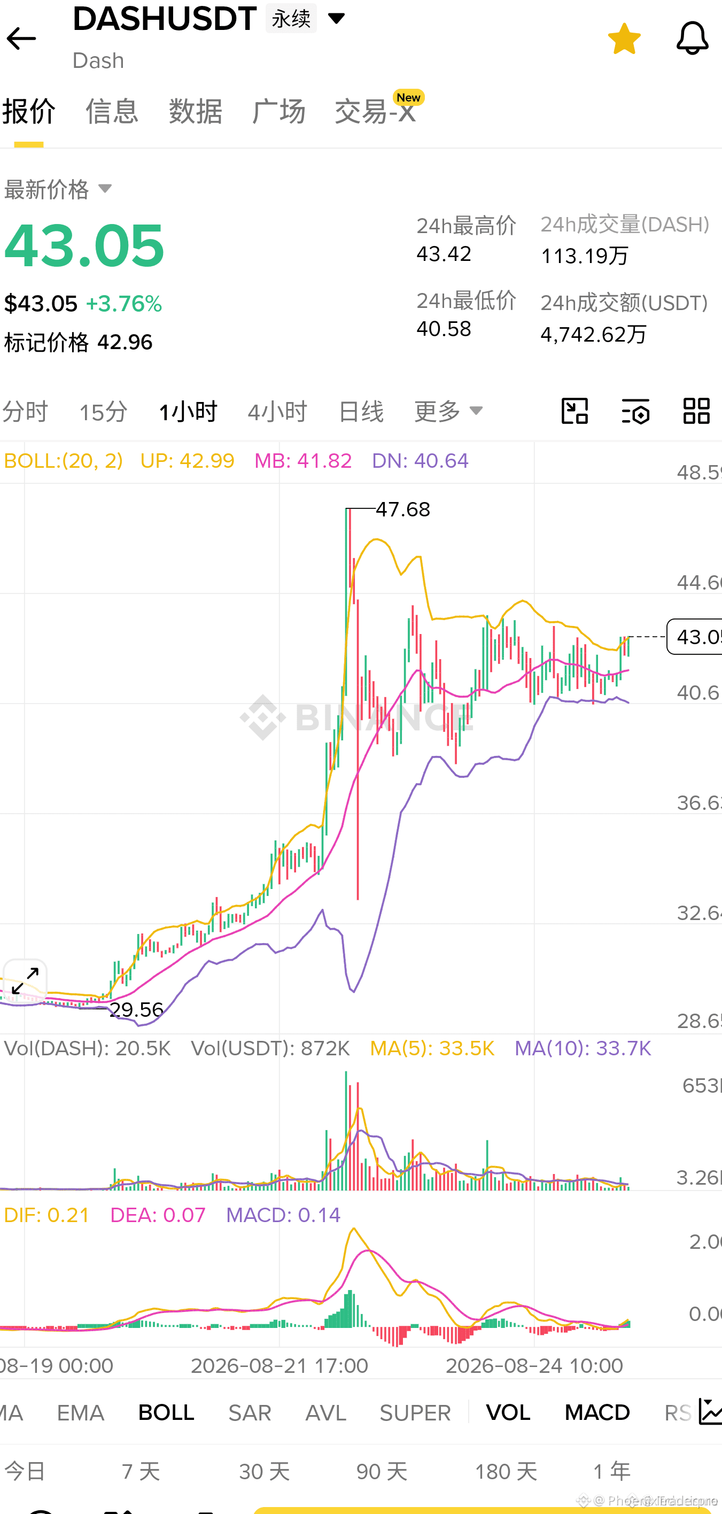
Task: Click the 24h最低价 40.58 value
Action: 444,329
